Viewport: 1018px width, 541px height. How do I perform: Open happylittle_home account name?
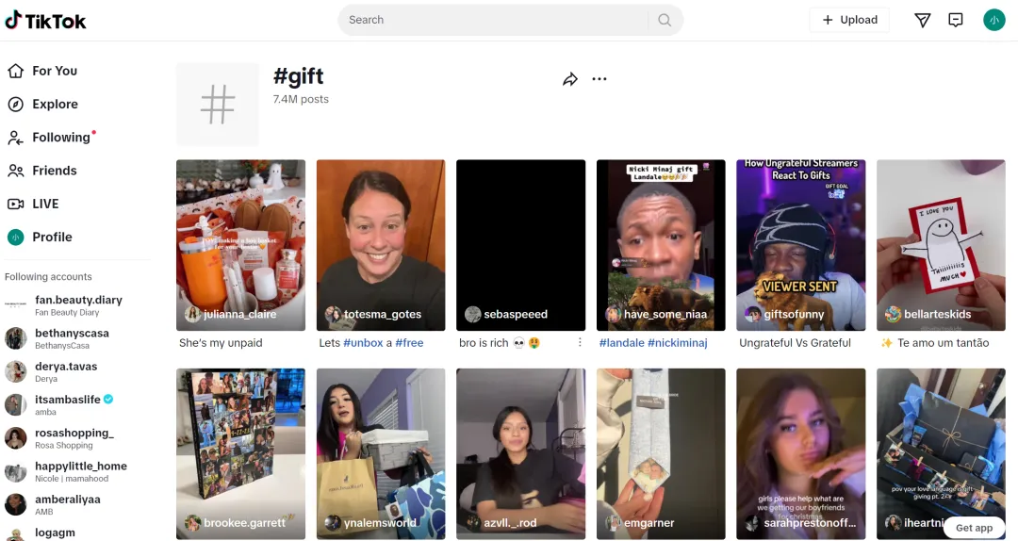(81, 467)
